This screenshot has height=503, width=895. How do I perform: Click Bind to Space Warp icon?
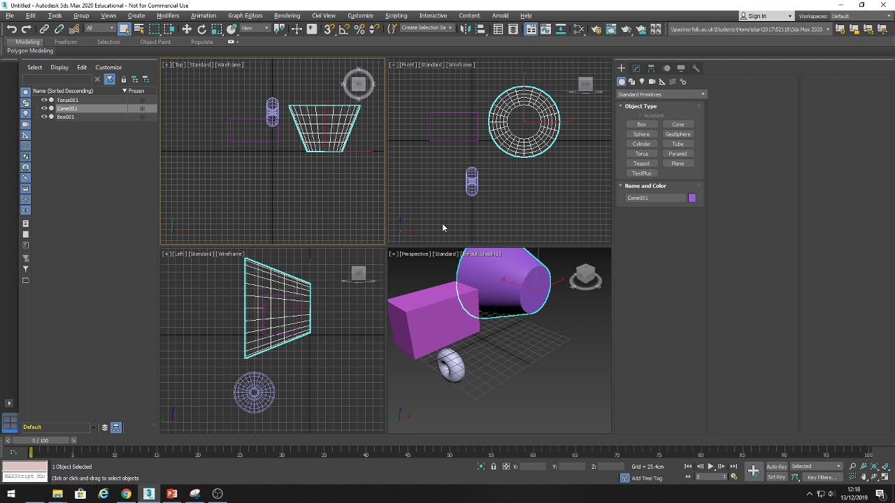[x=74, y=29]
